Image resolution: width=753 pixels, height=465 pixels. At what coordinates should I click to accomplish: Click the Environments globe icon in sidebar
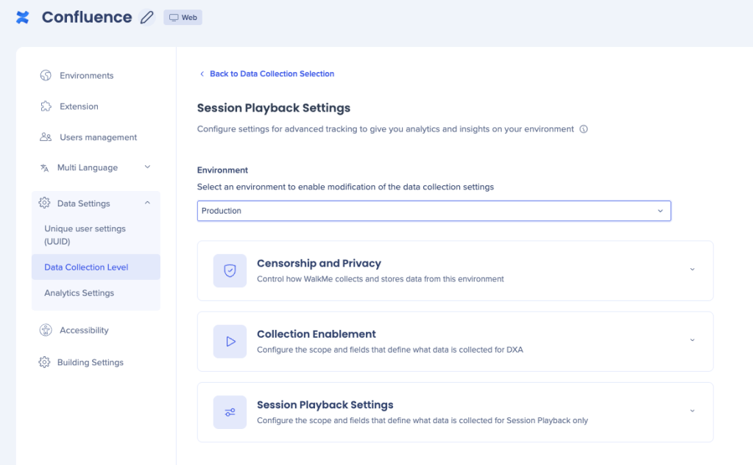click(46, 76)
